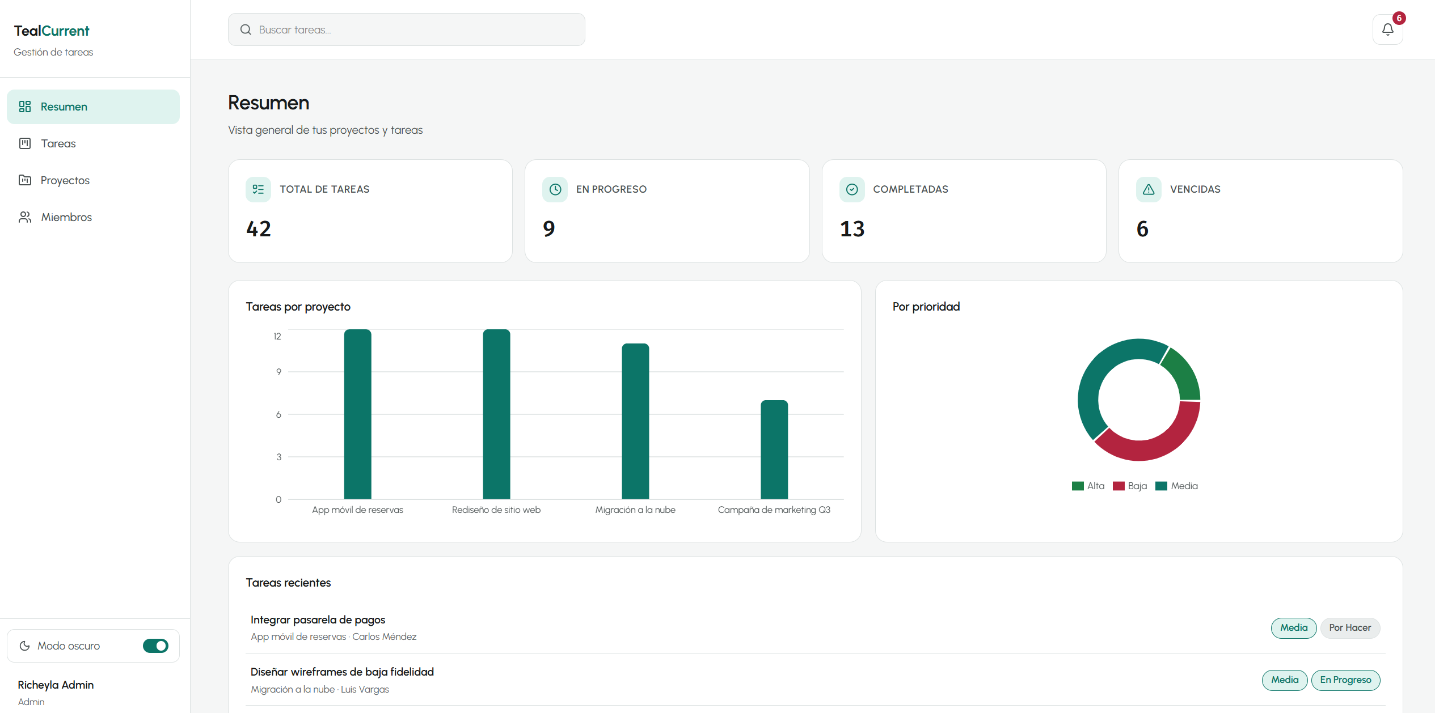
Task: Click the Total de Tareas checklist icon
Action: pyautogui.click(x=258, y=189)
